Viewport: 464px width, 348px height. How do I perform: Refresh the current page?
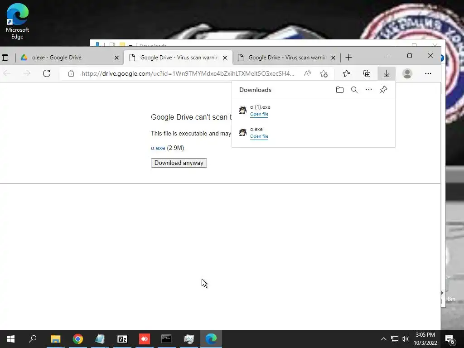(x=47, y=73)
